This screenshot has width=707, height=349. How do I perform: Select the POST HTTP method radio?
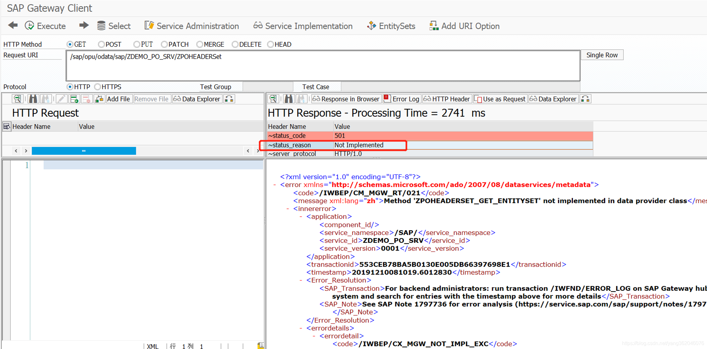(x=101, y=44)
